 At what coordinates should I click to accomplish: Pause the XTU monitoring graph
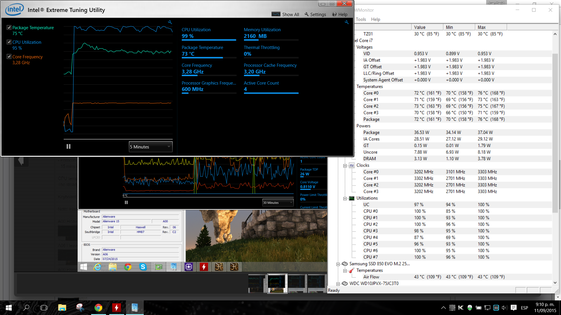click(68, 146)
